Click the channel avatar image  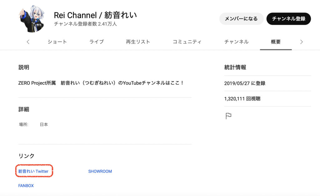(33, 19)
